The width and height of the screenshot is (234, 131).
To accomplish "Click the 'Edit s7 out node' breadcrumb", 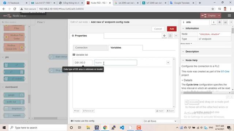I will 79,22.
